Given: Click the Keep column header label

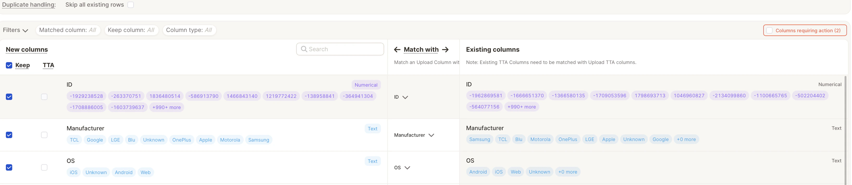Looking at the screenshot, I should pos(22,65).
